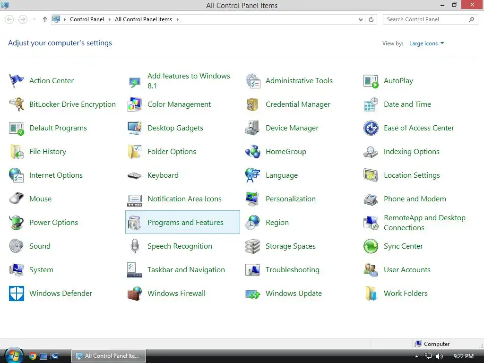The width and height of the screenshot is (484, 363).
Task: Click the Back navigation arrow
Action: (9, 19)
